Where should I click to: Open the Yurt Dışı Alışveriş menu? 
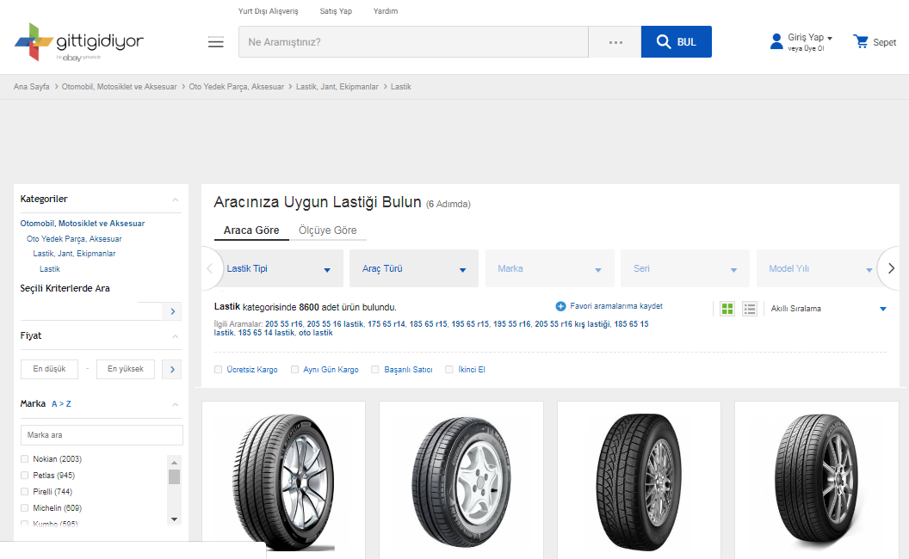coord(268,11)
